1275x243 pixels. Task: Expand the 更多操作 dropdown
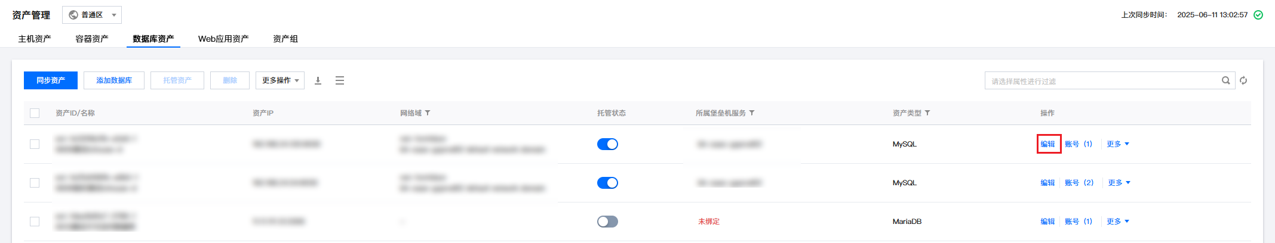coord(280,80)
